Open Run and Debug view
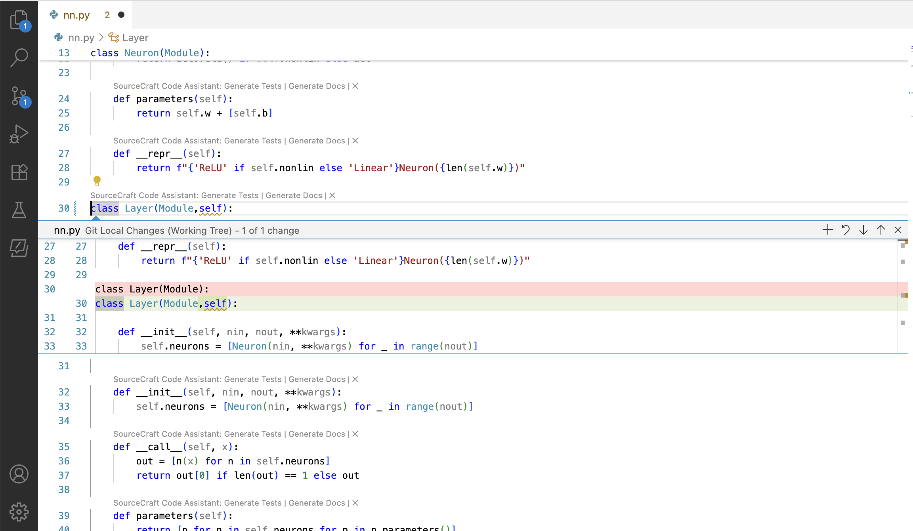Screen dimensions: 913x531 pos(19,134)
